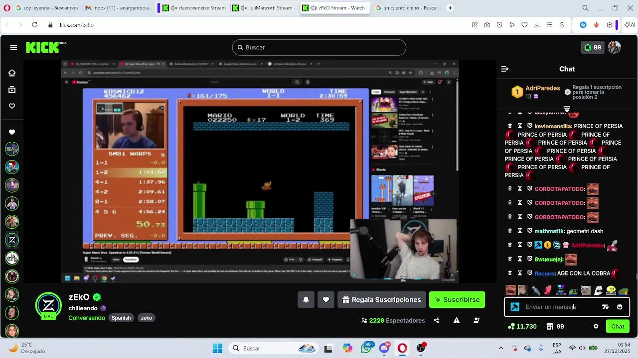Open the Browse icon below Home in sidebar
Image resolution: width=638 pixels, height=358 pixels.
(12, 90)
